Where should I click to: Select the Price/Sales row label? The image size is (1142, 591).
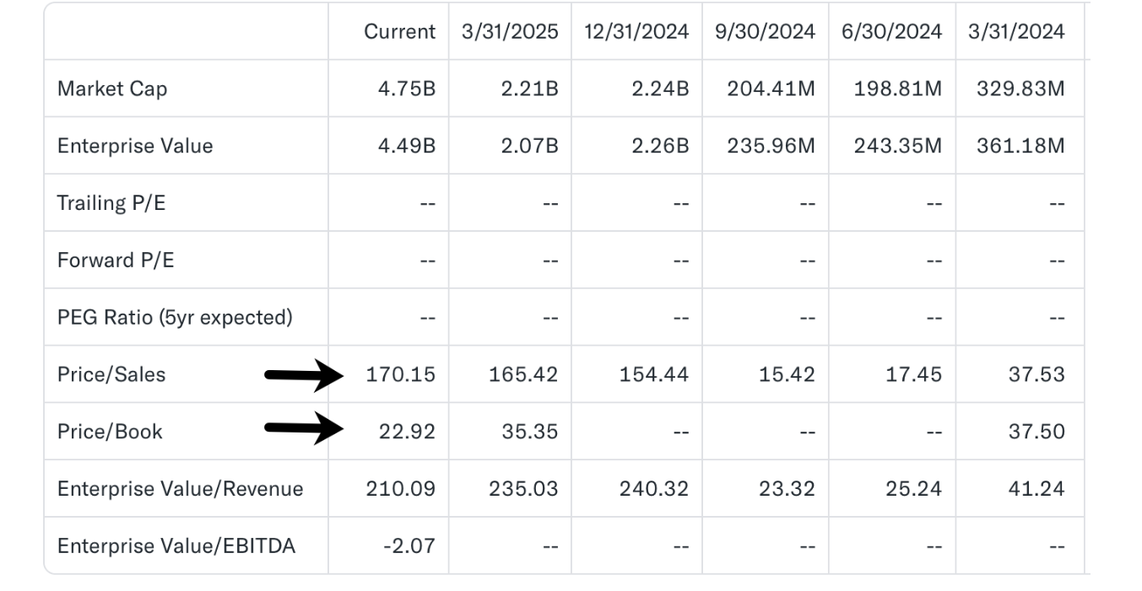tap(111, 374)
